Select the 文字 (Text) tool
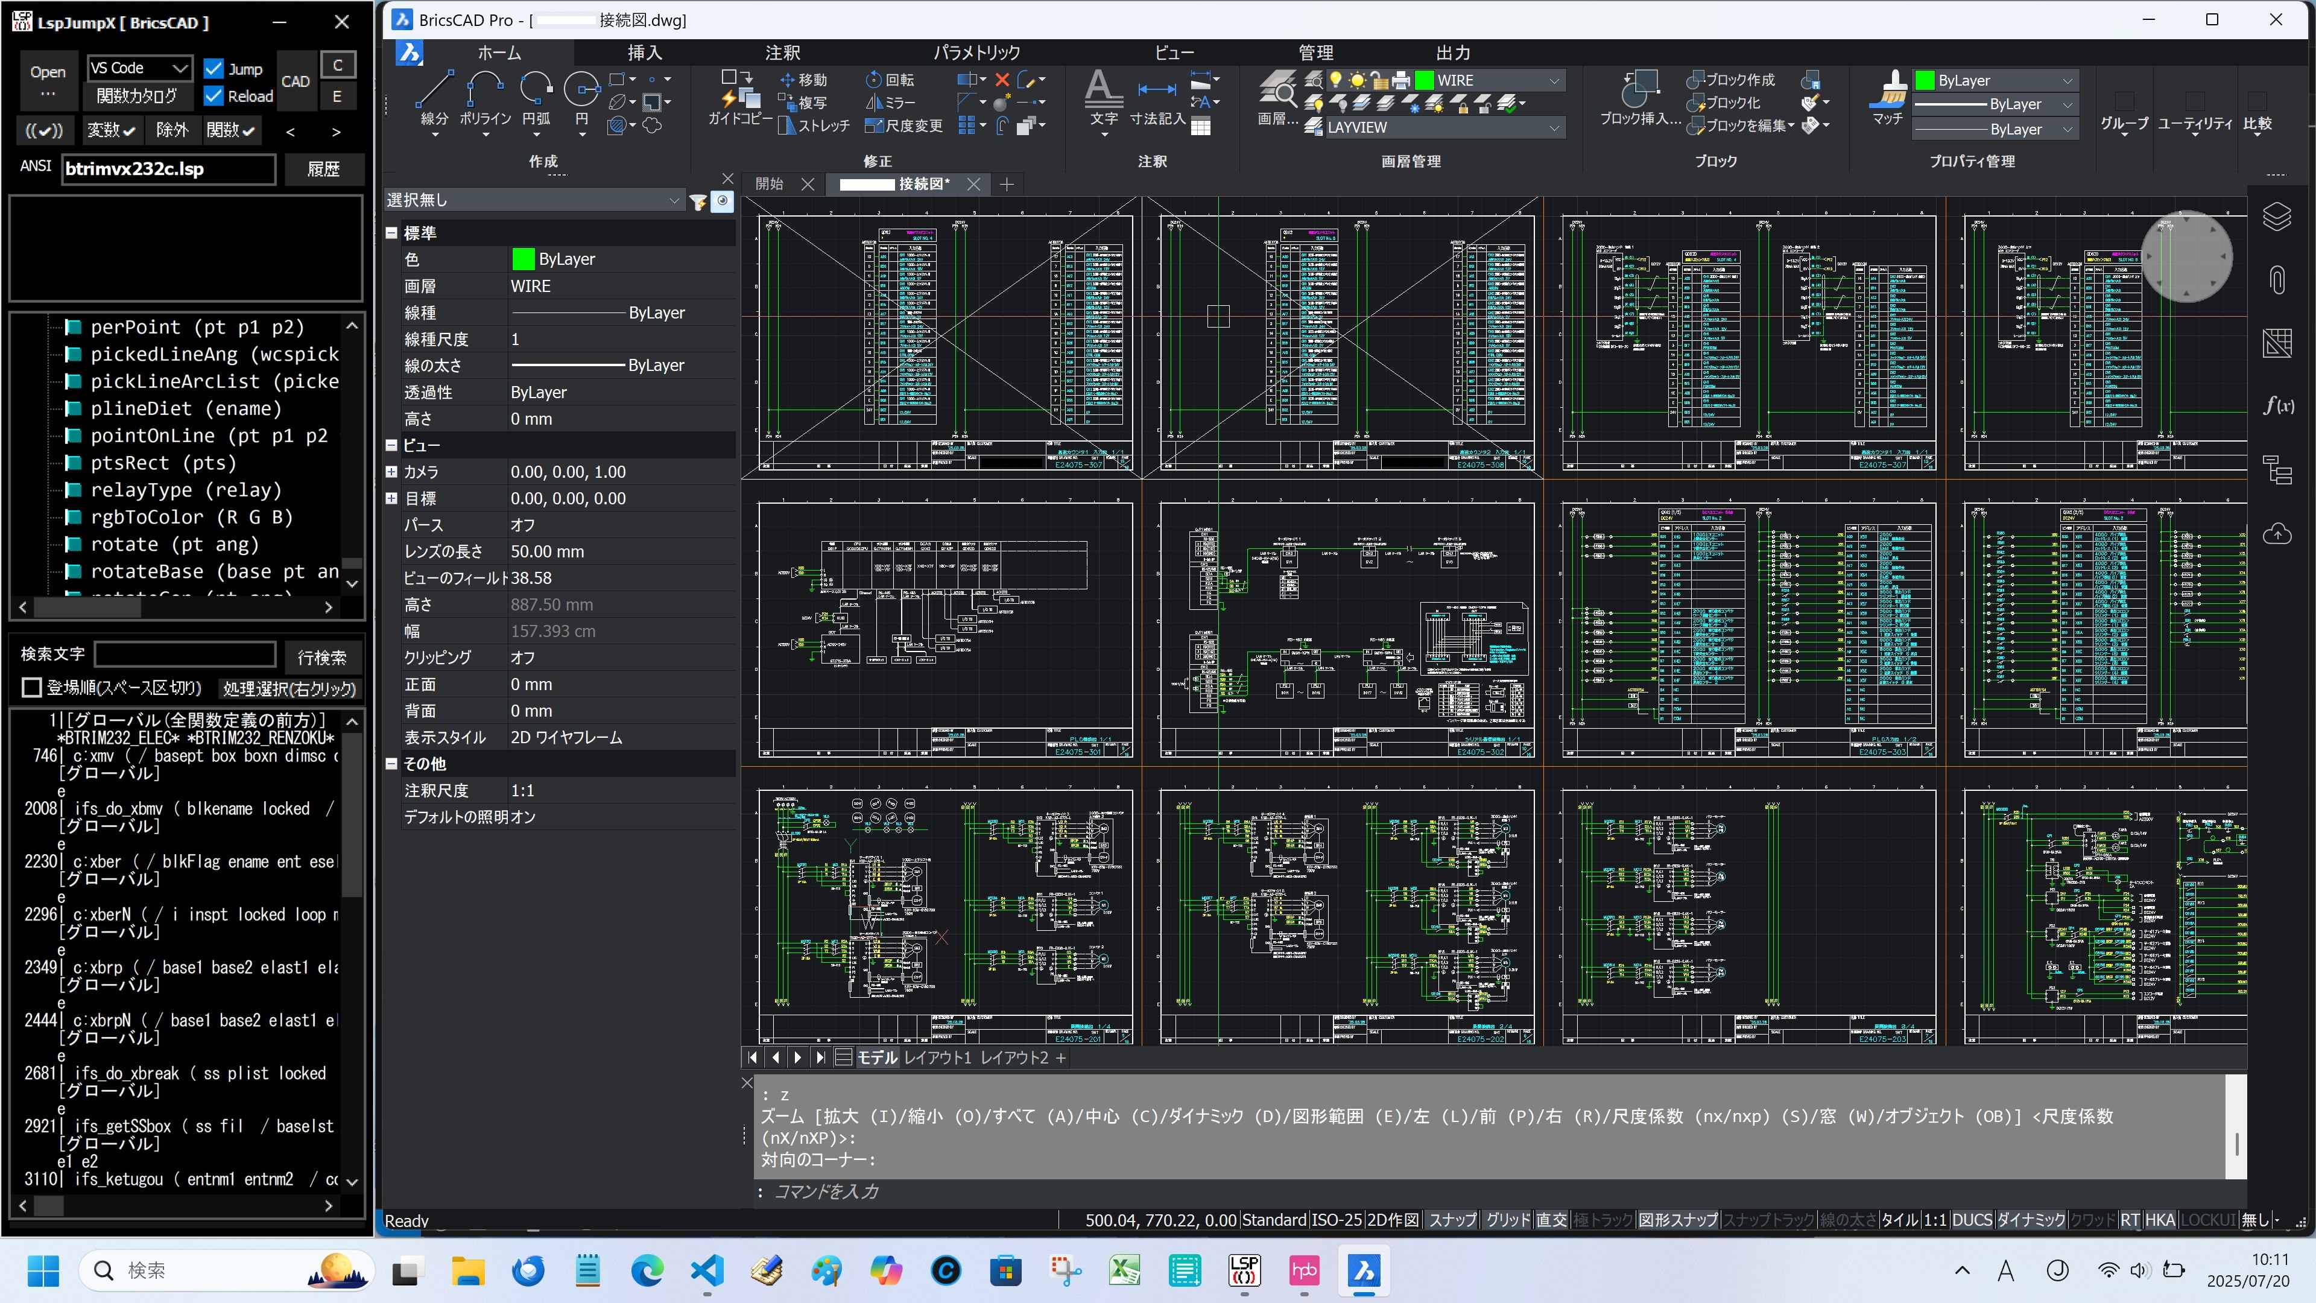 point(1104,97)
